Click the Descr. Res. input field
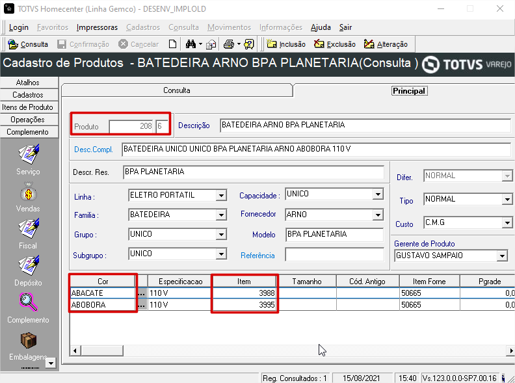 click(x=254, y=172)
